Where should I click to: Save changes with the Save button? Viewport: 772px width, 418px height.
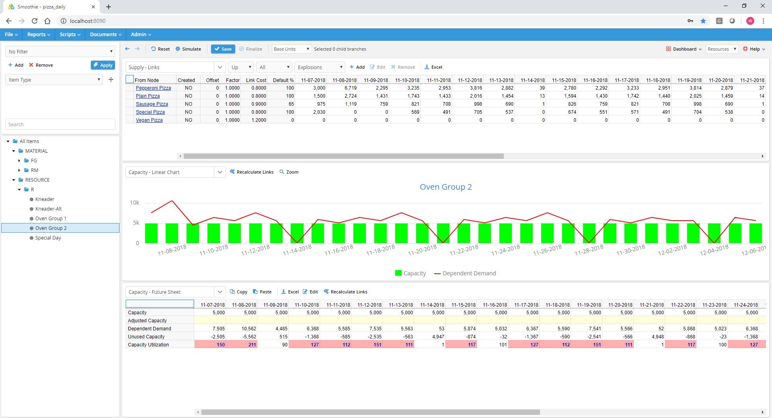click(223, 49)
